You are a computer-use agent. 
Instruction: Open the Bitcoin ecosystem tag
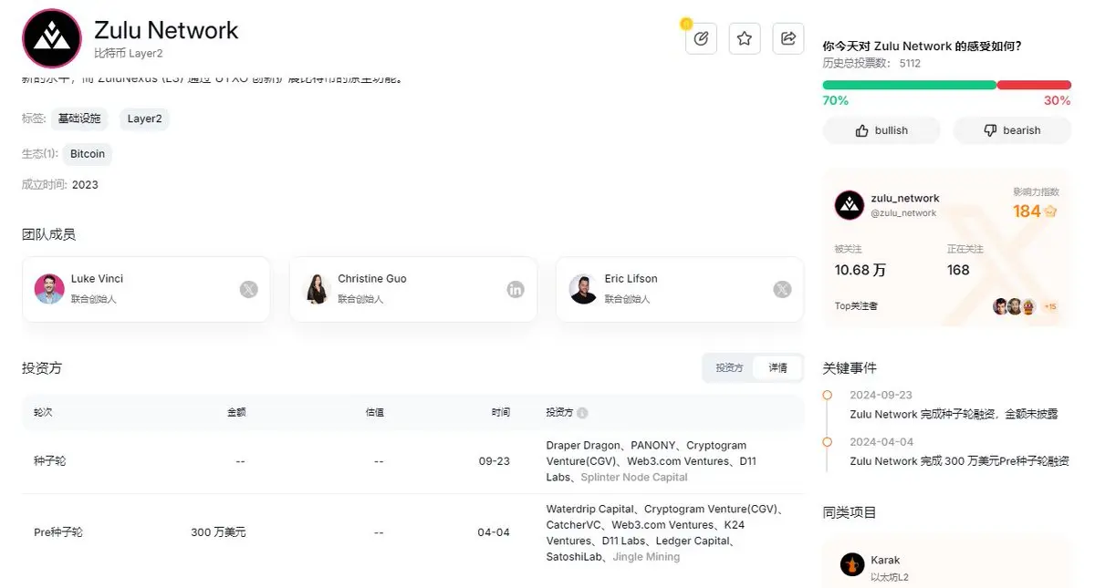[x=88, y=154]
